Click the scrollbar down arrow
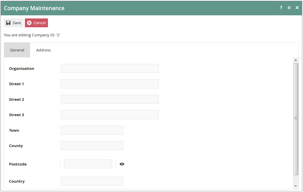 point(296,186)
